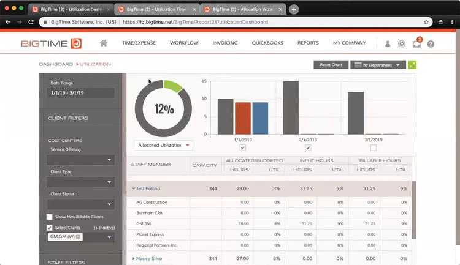
Task: Remove GM:GM (W) client tag
Action: pyautogui.click(x=78, y=237)
